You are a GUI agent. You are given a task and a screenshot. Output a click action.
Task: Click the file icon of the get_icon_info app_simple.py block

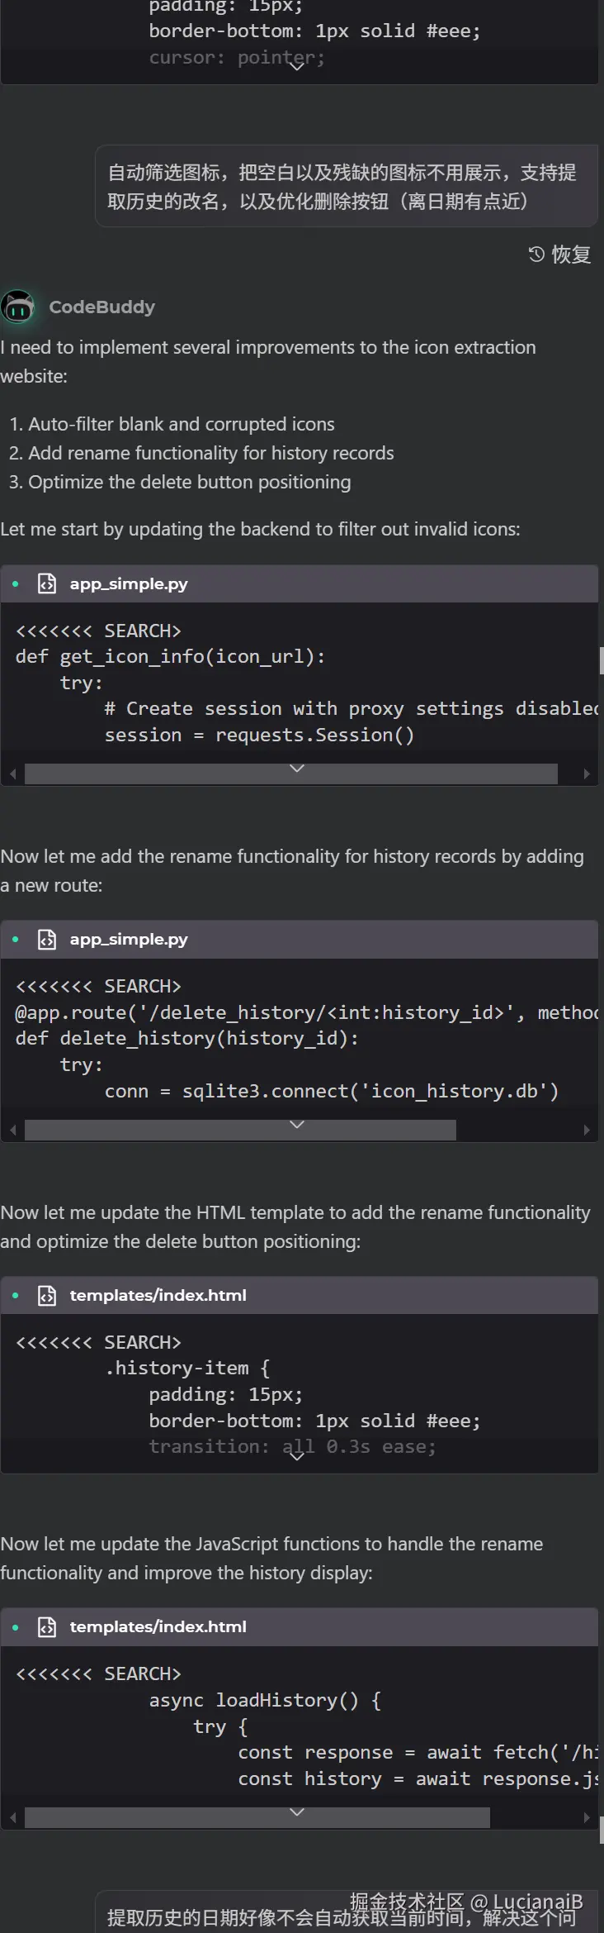coord(47,584)
